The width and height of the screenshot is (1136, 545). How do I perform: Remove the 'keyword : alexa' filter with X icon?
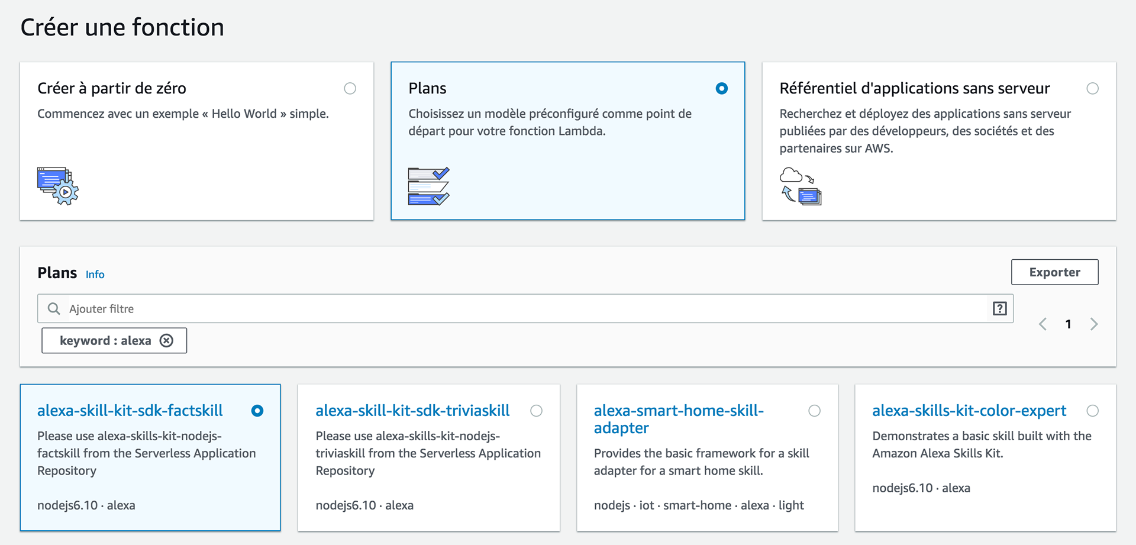(x=167, y=341)
